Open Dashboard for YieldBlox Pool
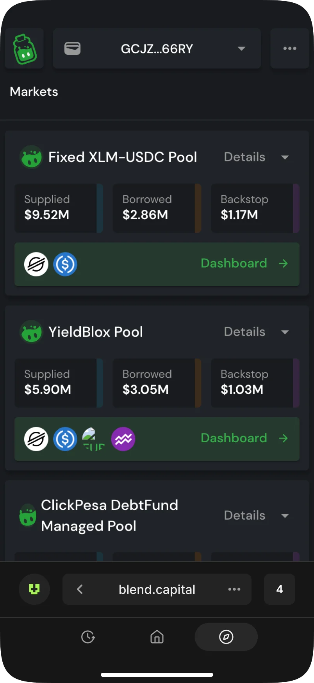Screen dimensions: 314x683 click(244, 438)
